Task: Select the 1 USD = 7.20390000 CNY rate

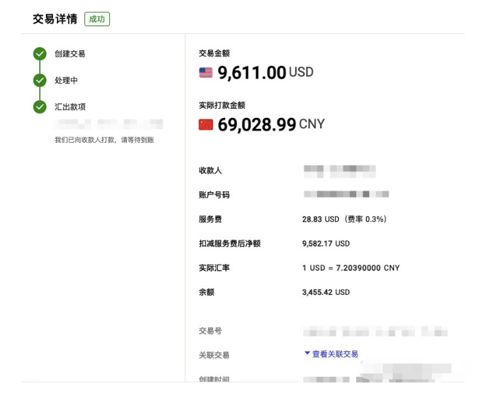Action: pyautogui.click(x=351, y=268)
